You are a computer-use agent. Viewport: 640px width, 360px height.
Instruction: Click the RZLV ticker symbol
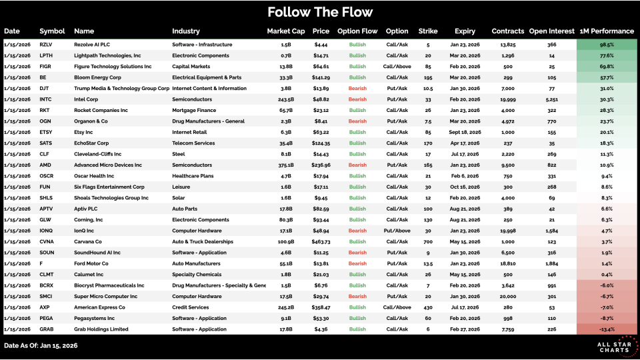[x=47, y=45]
